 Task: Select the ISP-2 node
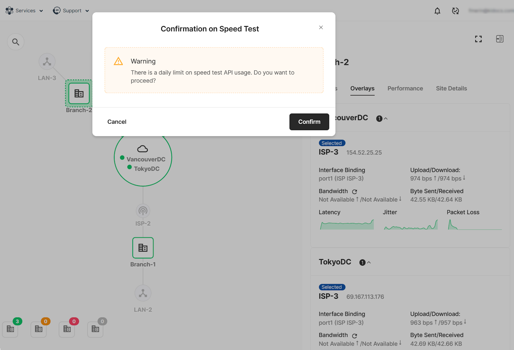(x=143, y=211)
